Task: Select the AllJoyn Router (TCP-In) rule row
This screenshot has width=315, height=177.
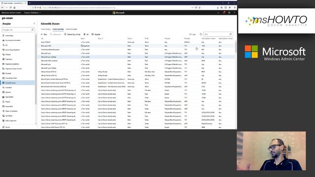Action: pyautogui.click(x=136, y=72)
